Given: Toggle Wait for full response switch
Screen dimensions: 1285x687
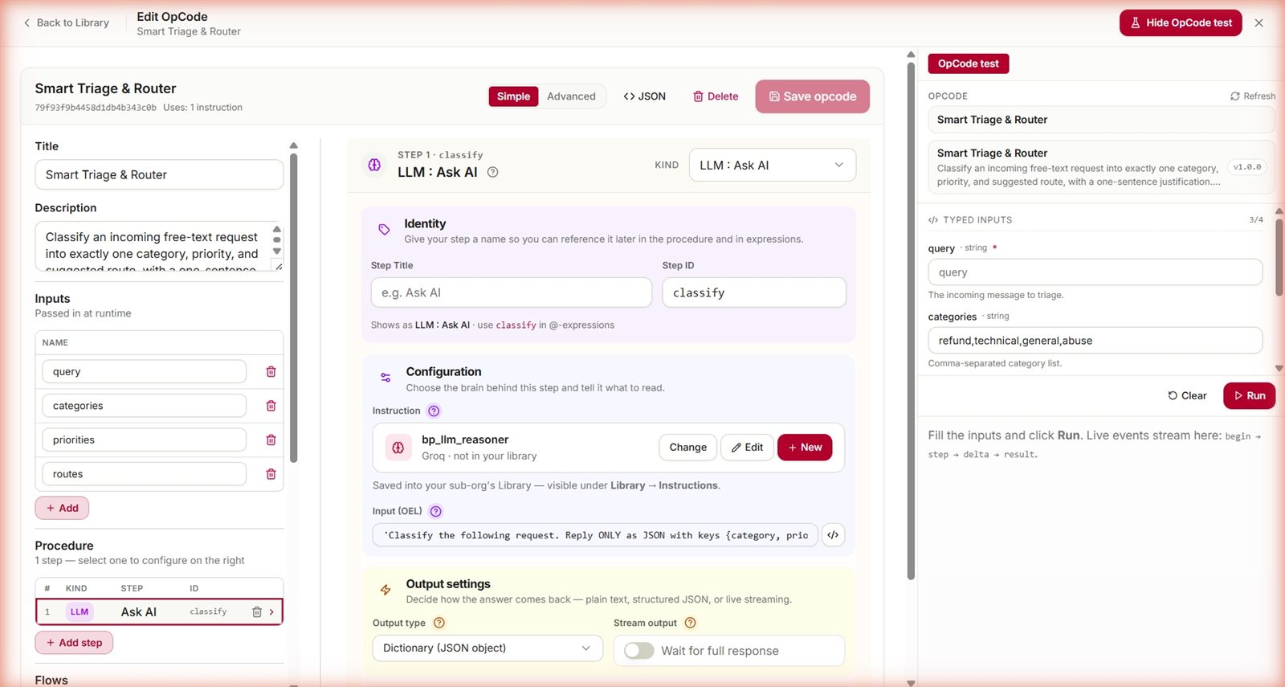Looking at the screenshot, I should (x=639, y=651).
